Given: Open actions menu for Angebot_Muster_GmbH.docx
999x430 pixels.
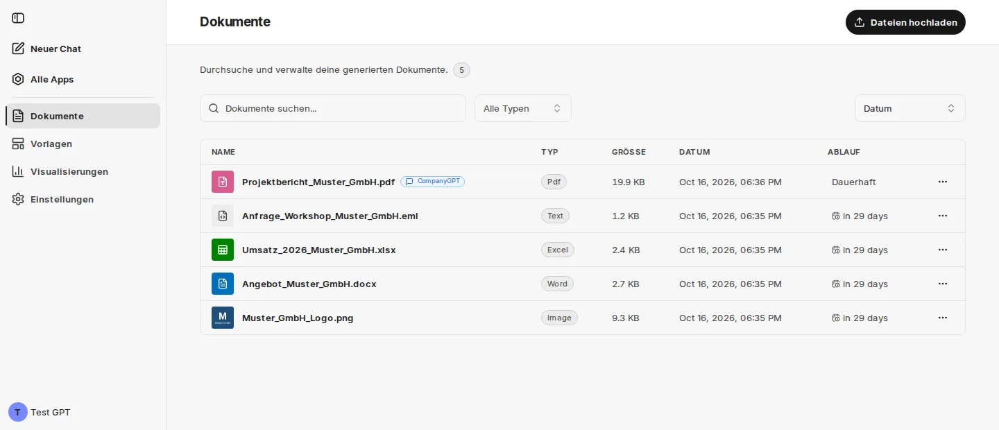Looking at the screenshot, I should [x=943, y=284].
